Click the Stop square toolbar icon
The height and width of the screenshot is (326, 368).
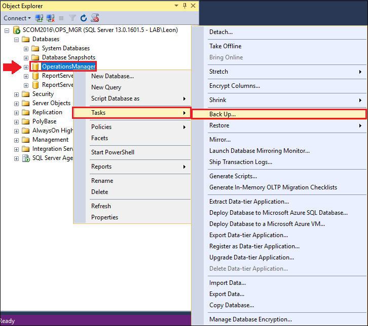(x=61, y=18)
